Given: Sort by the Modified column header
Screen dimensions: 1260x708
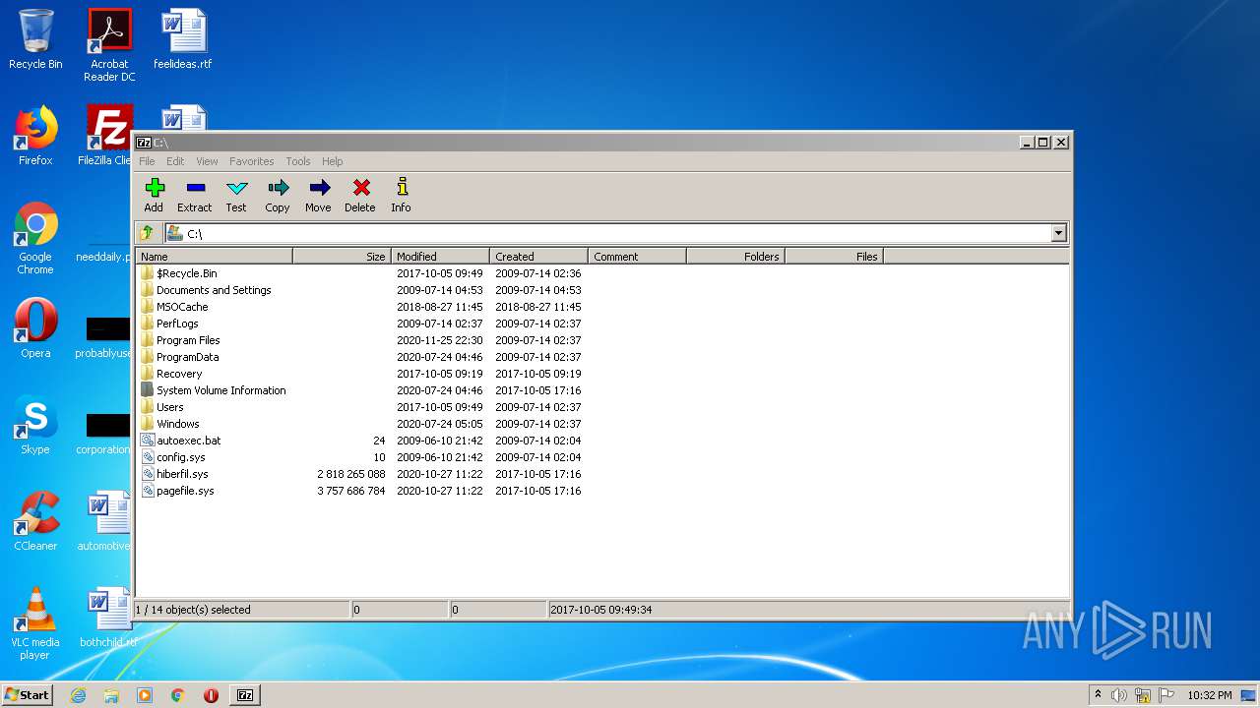Looking at the screenshot, I should (440, 257).
